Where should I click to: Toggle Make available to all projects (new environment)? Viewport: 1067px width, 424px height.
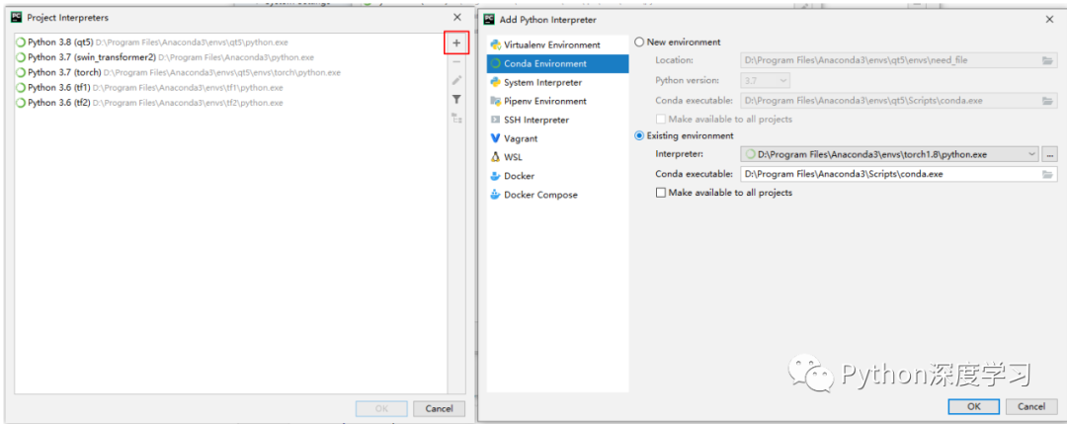tap(661, 120)
